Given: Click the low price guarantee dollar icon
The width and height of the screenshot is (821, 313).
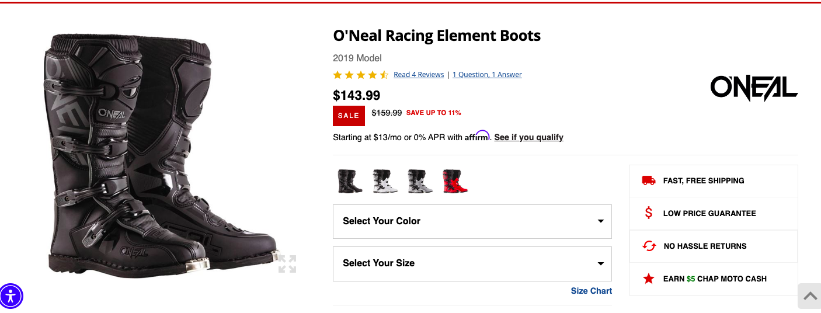Looking at the screenshot, I should pyautogui.click(x=648, y=213).
